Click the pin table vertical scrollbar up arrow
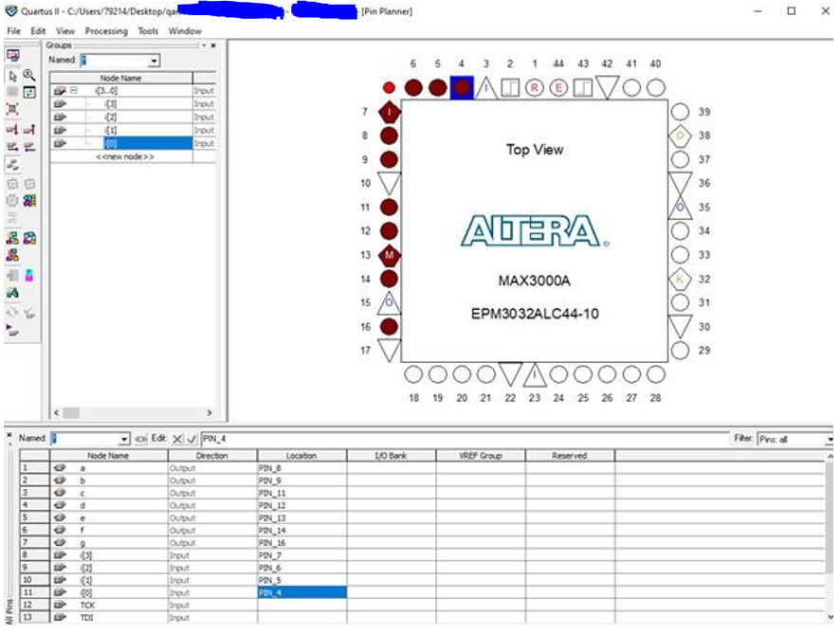The height and width of the screenshot is (635, 840). point(831,456)
